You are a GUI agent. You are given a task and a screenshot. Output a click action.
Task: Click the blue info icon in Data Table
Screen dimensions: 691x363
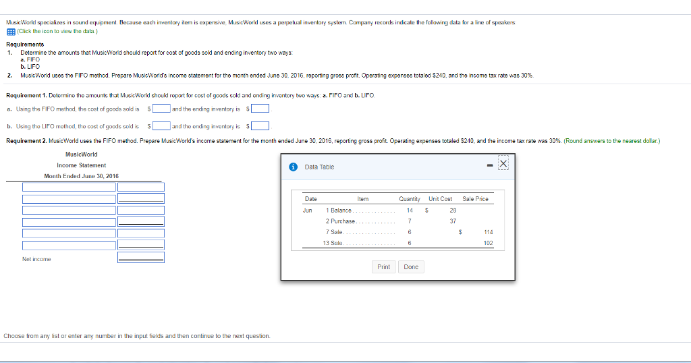(293, 167)
